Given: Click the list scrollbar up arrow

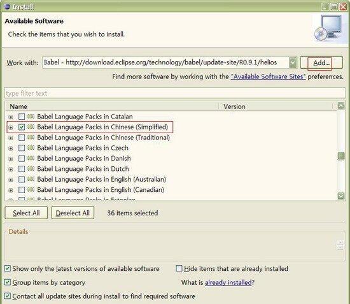Looking at the screenshot, I should [340, 106].
